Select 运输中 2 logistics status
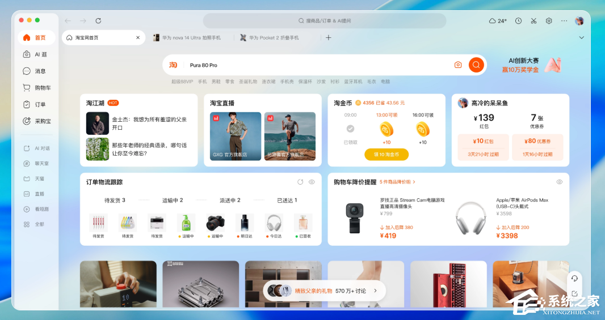Screen dimensions: 605x320 point(173,200)
